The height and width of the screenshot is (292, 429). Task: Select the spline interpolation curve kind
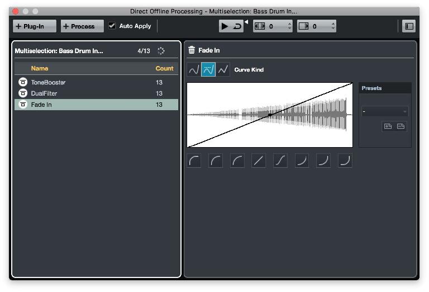tap(194, 69)
